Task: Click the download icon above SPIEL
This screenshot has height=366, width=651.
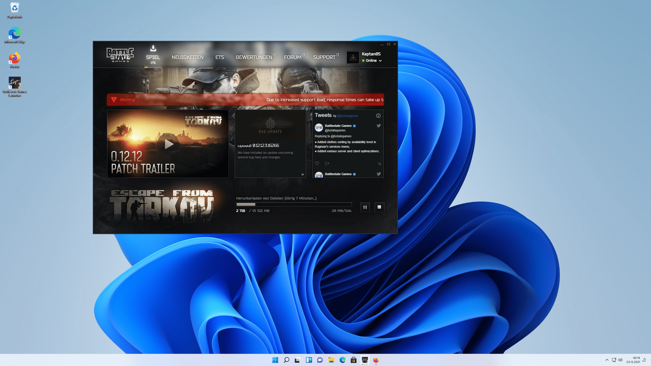Action: [153, 48]
